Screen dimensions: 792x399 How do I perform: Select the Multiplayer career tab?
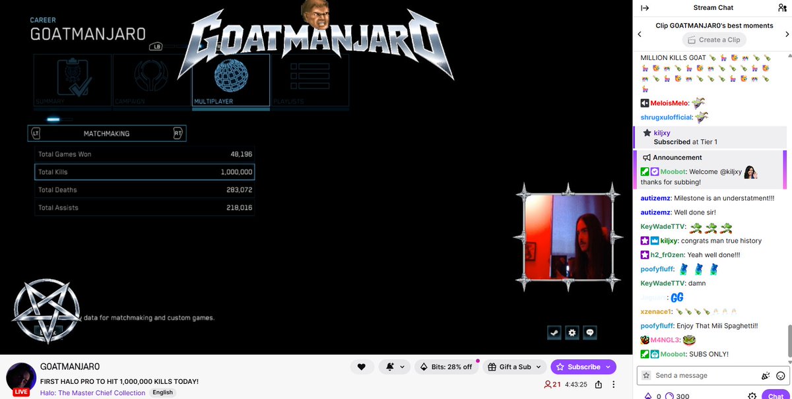pos(231,81)
